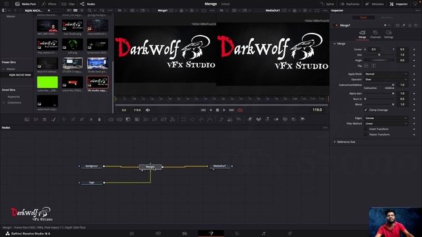This screenshot has width=422, height=237.
Task: Open Nodes panel options menu (three dots)
Action: [325, 128]
